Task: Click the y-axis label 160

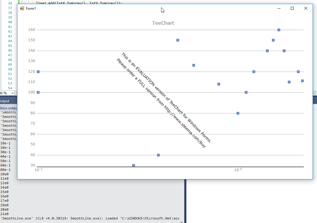Action: tap(32, 30)
